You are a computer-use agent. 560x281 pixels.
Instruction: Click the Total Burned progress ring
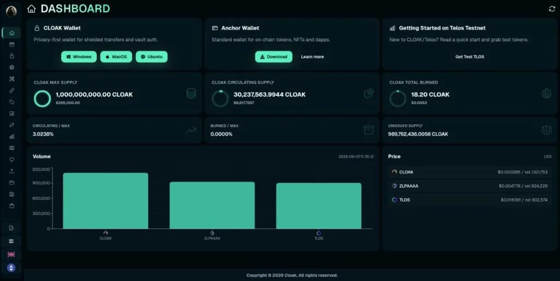(398, 99)
